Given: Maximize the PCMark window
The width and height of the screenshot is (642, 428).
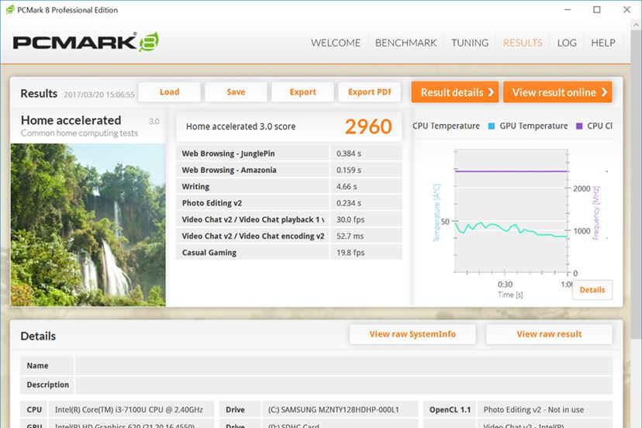Looking at the screenshot, I should click(597, 9).
